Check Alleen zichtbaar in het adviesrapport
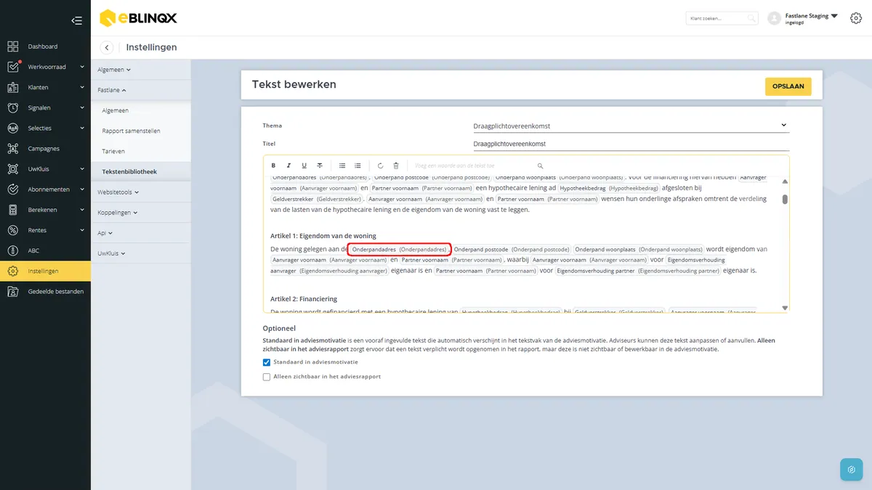 pos(267,377)
